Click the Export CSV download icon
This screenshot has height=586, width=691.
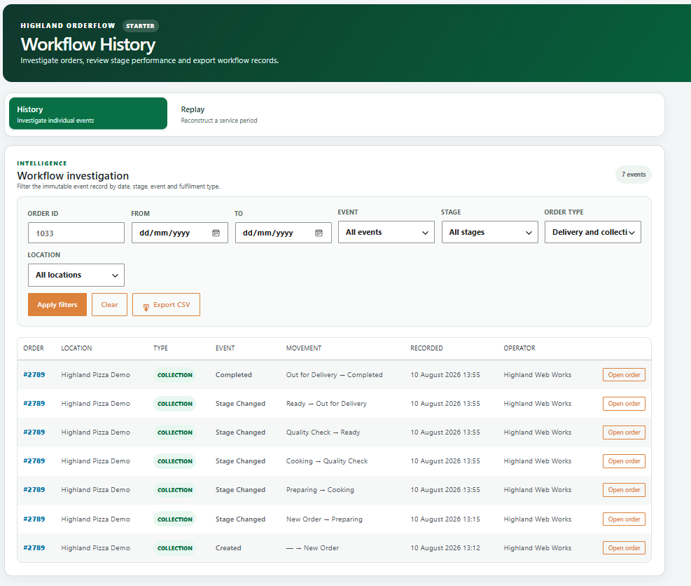(x=146, y=308)
